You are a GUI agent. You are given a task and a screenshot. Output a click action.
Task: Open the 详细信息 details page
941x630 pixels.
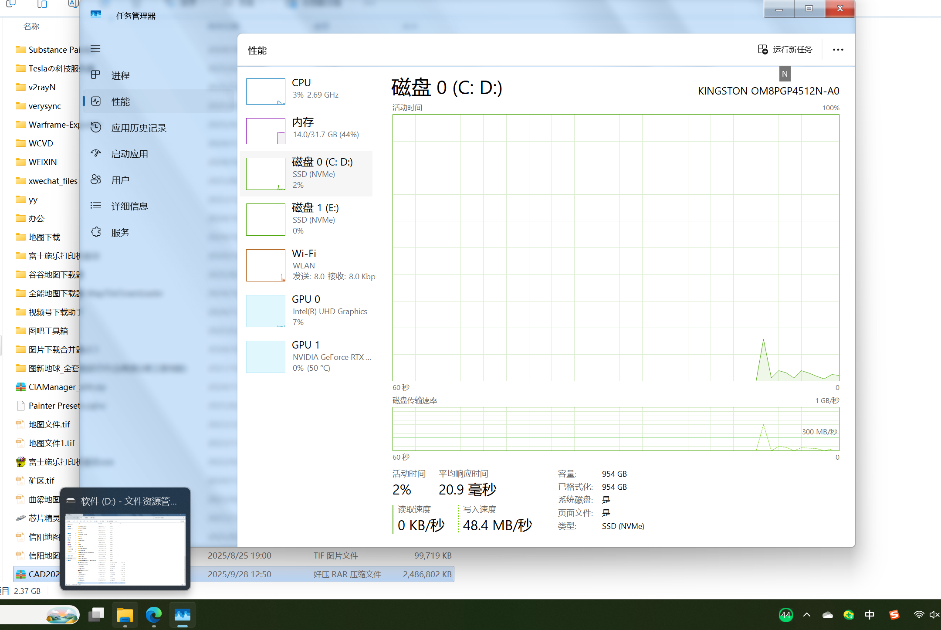pos(158,206)
